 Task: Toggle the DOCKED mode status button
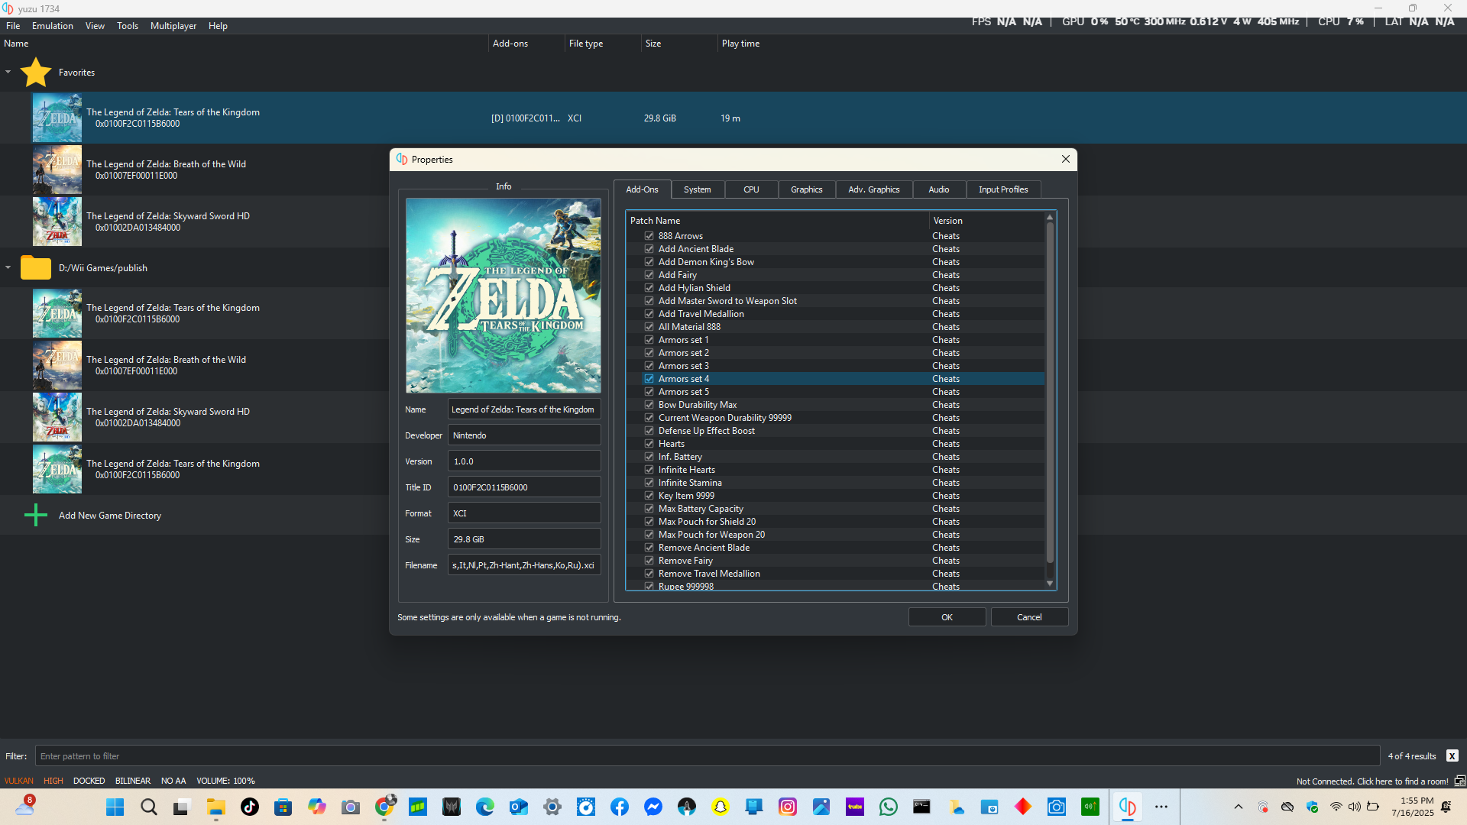(89, 781)
